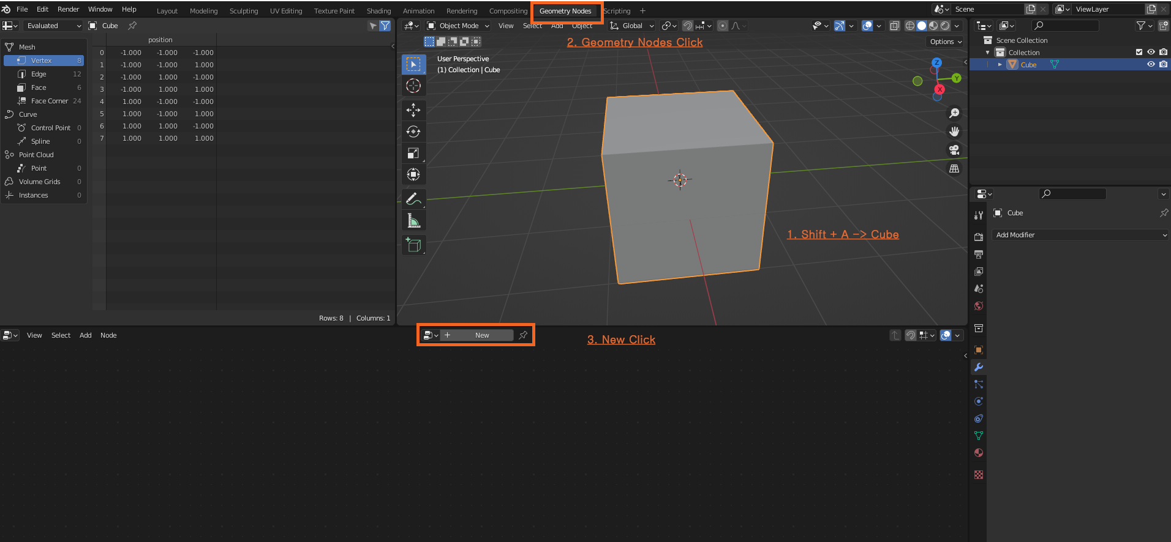Toggle proportional editing in viewport header
Image resolution: width=1171 pixels, height=542 pixels.
point(723,26)
